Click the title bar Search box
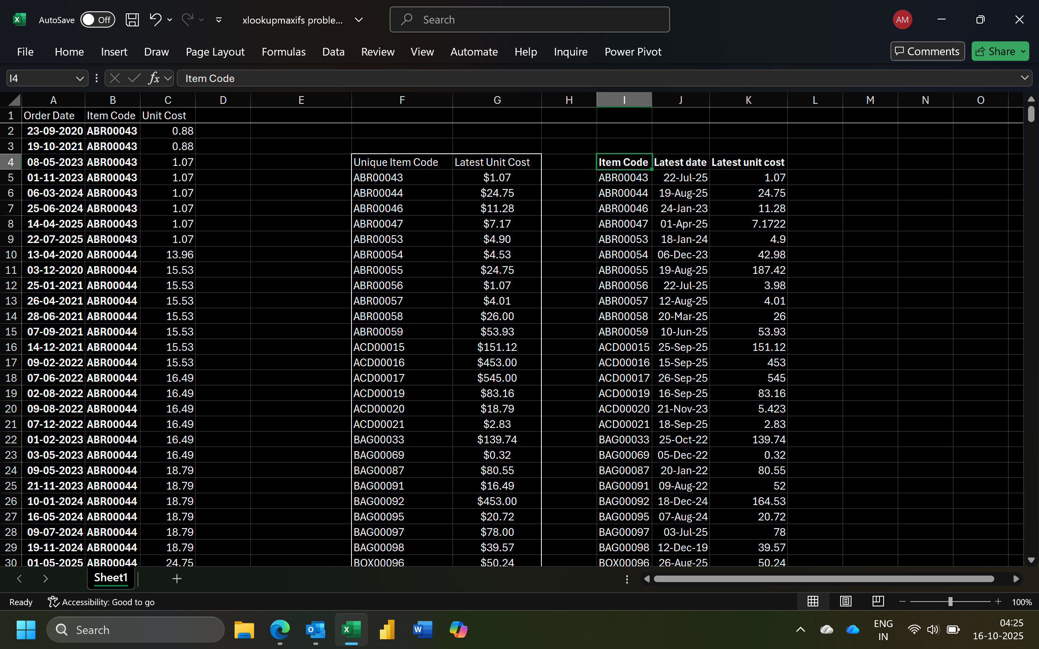The image size is (1039, 649). pos(529,20)
